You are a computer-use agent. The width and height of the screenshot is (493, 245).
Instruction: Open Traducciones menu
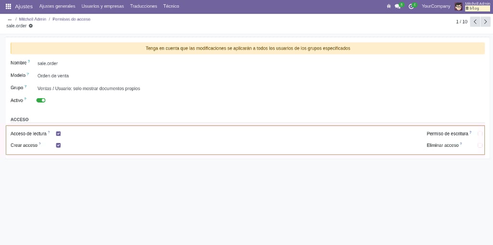tap(143, 6)
